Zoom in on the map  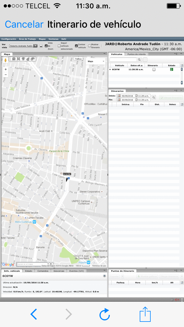(x=6, y=69)
